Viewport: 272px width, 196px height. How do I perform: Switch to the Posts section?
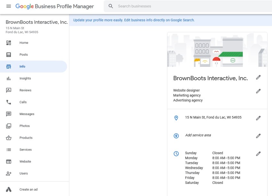24,54
